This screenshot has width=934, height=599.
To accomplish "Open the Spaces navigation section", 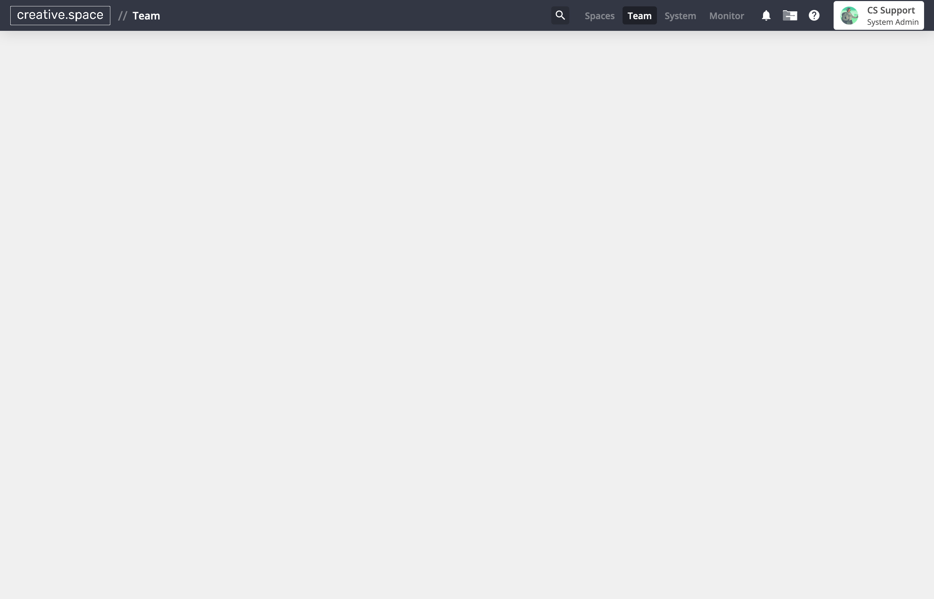I will click(x=599, y=15).
